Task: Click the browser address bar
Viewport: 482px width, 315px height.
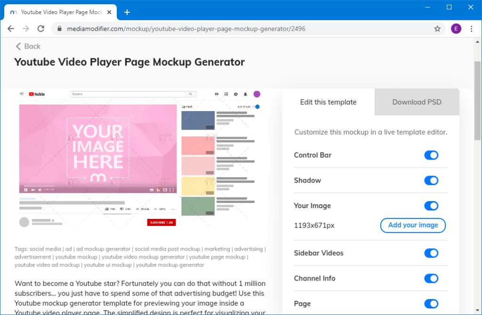Action: point(188,28)
